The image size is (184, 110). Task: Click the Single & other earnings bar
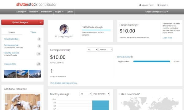pos(151,61)
